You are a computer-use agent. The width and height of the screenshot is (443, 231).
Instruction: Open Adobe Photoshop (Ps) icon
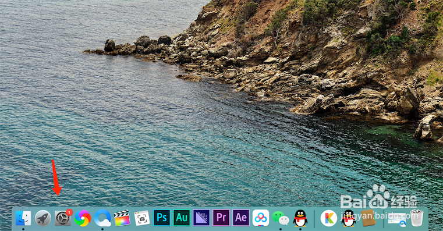tap(162, 218)
